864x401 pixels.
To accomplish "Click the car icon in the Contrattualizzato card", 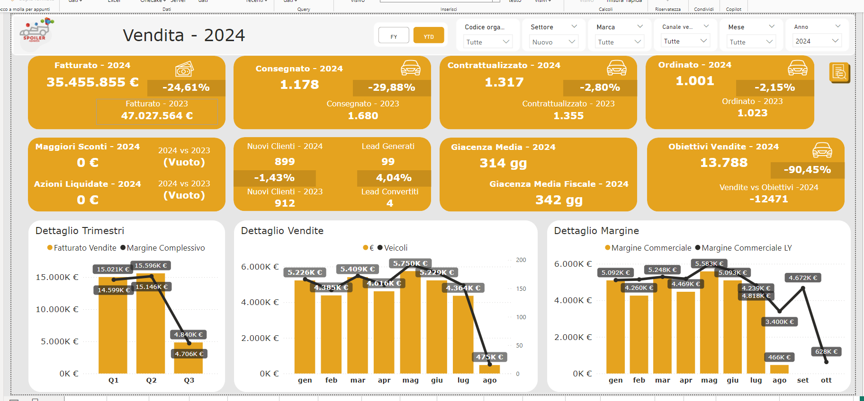I will click(x=616, y=68).
